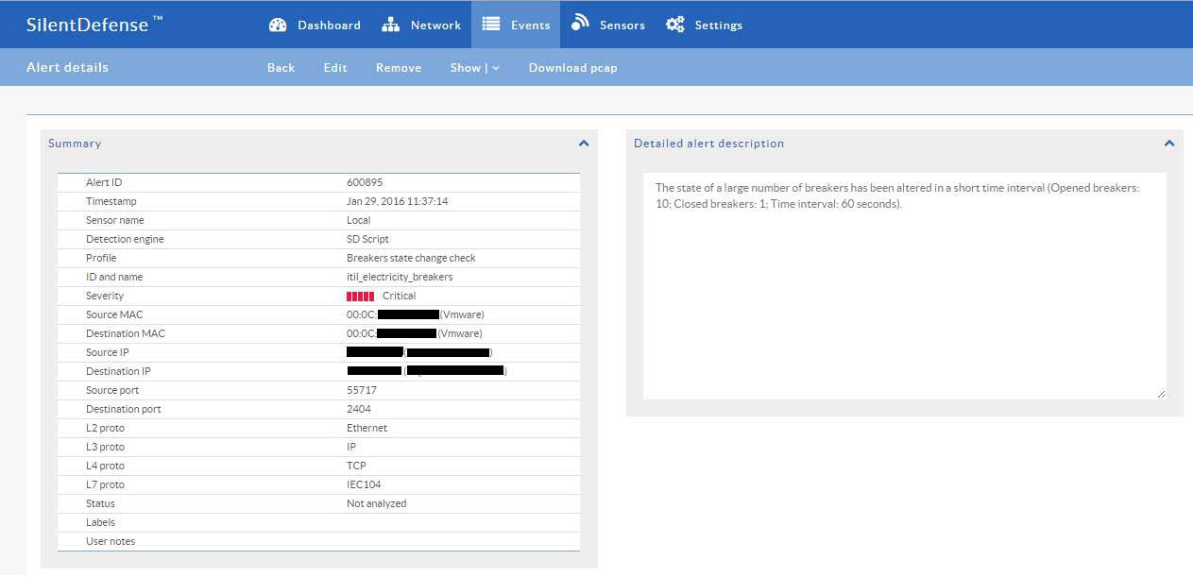
Task: Click Edit in the alert toolbar
Action: click(x=335, y=68)
